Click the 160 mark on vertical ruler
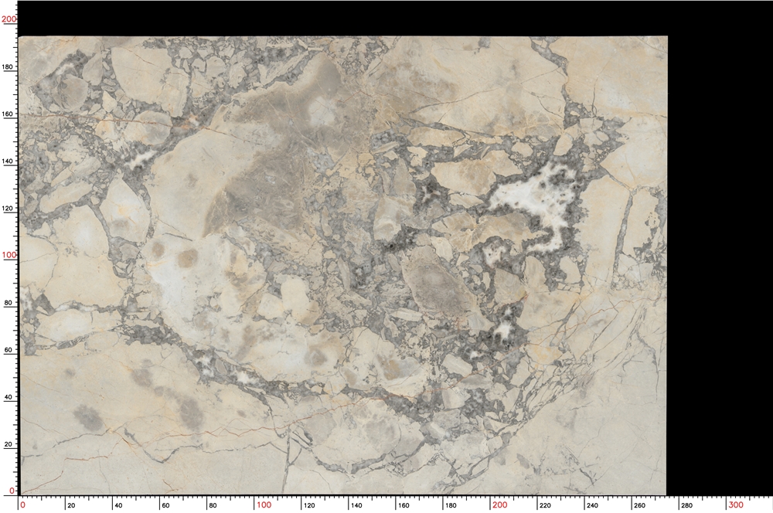The width and height of the screenshot is (773, 513). point(9,114)
